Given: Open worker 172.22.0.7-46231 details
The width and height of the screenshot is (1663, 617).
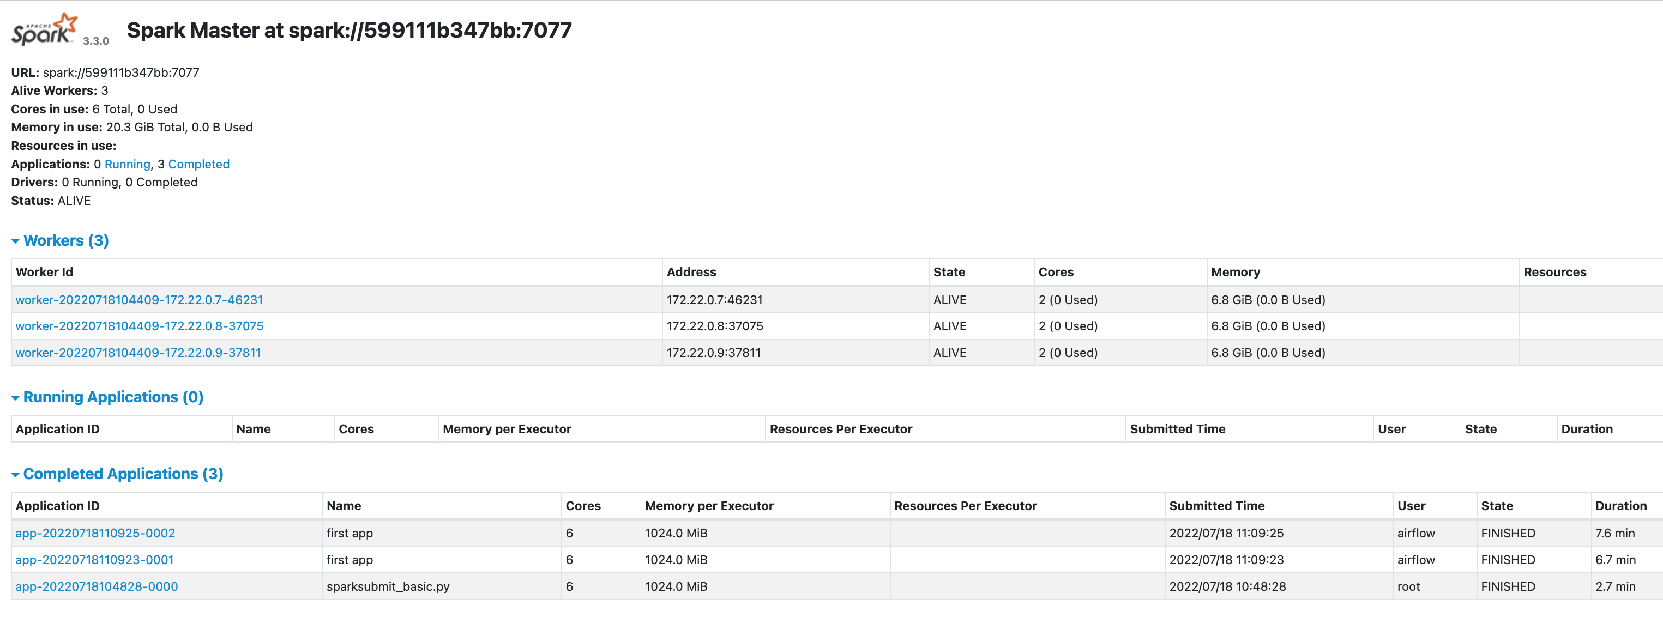Looking at the screenshot, I should (x=139, y=300).
